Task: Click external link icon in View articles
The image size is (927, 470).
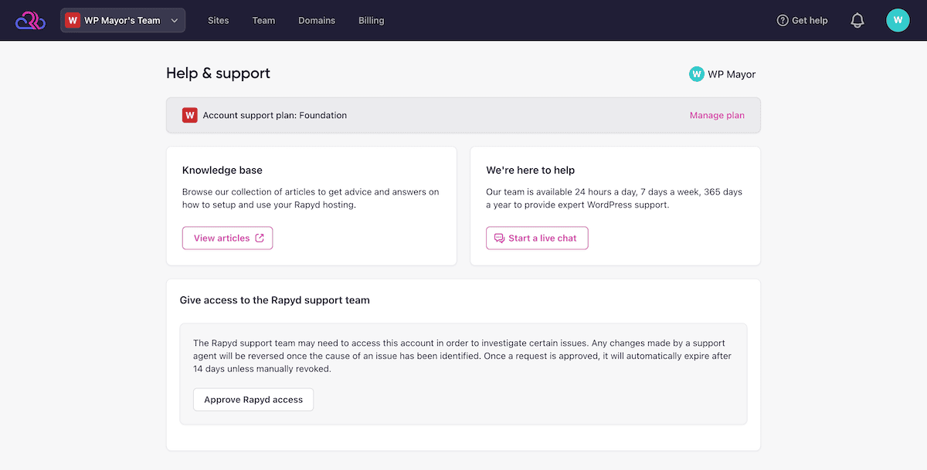Action: coord(260,238)
